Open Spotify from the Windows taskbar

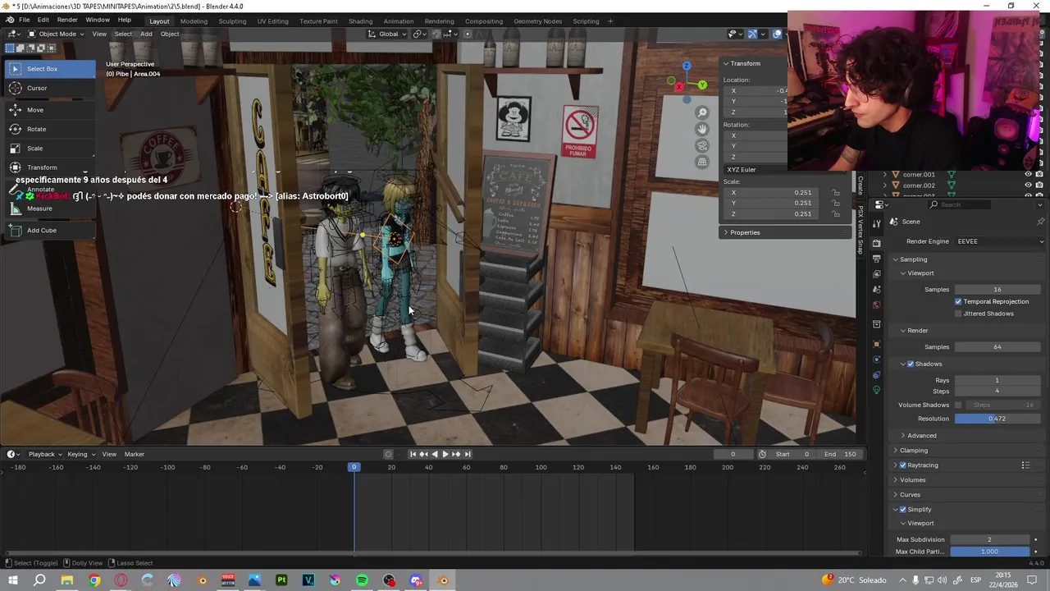362,580
